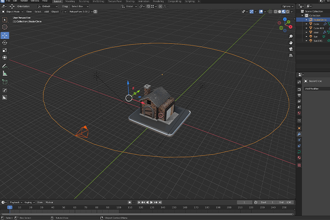Open the Scene properties tab
This screenshot has height=220, width=330.
pyautogui.click(x=299, y=107)
